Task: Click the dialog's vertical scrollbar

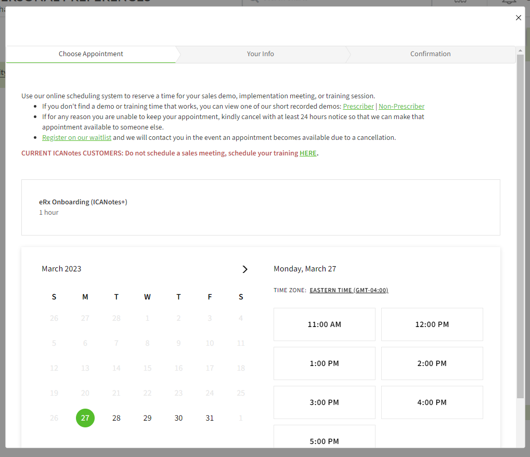Action: coord(520,224)
